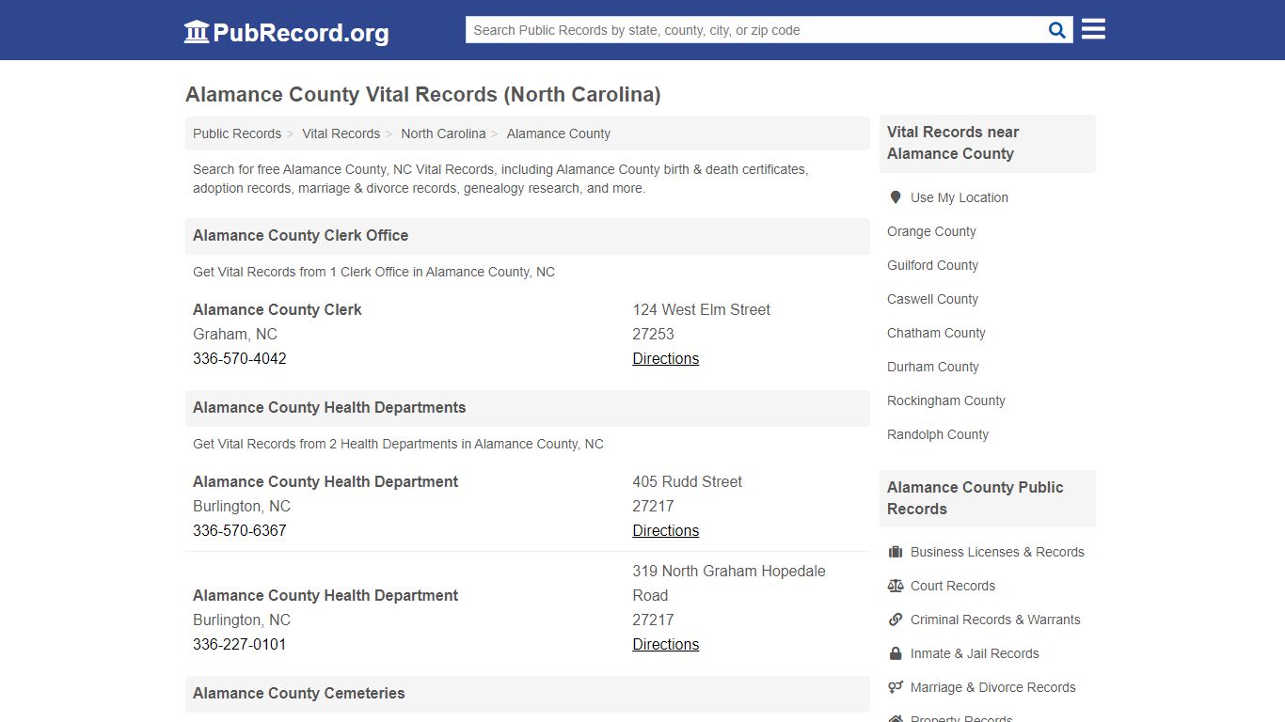
Task: Open the Alamance County breadcrumb
Action: pyautogui.click(x=559, y=133)
